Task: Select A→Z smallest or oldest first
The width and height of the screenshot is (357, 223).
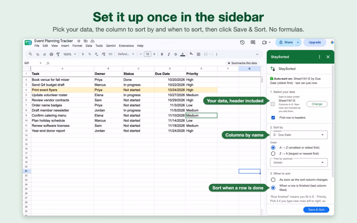Action: (x=273, y=148)
